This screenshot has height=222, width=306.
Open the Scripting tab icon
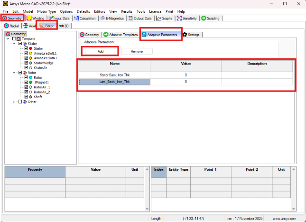[204, 18]
